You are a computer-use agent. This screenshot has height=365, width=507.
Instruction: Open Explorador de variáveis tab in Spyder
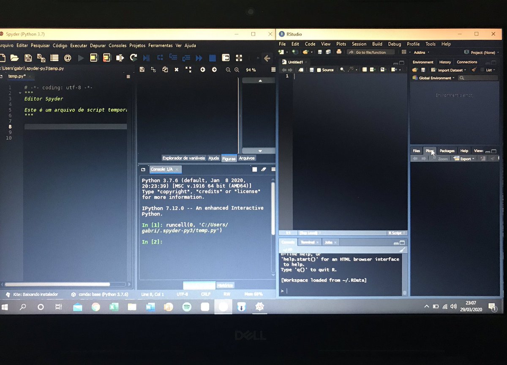click(x=184, y=158)
